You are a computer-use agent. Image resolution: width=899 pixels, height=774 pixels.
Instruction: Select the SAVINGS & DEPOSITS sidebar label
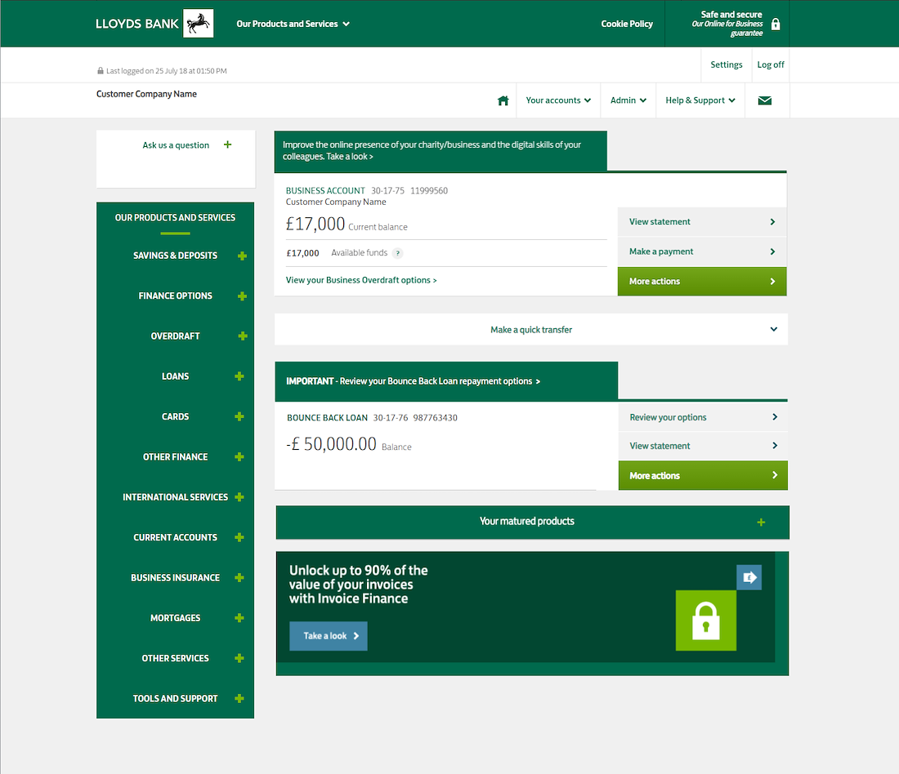(x=175, y=256)
